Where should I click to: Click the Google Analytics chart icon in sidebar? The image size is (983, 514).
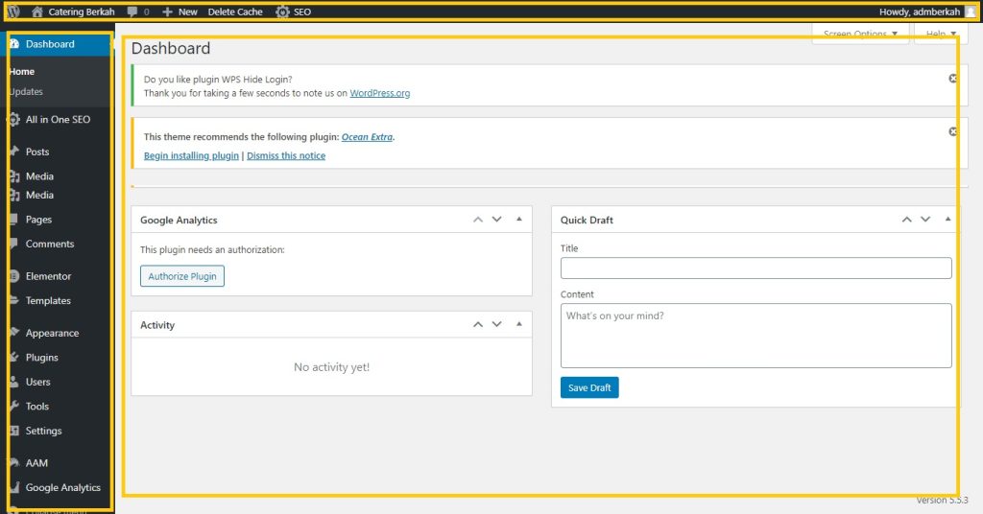14,487
